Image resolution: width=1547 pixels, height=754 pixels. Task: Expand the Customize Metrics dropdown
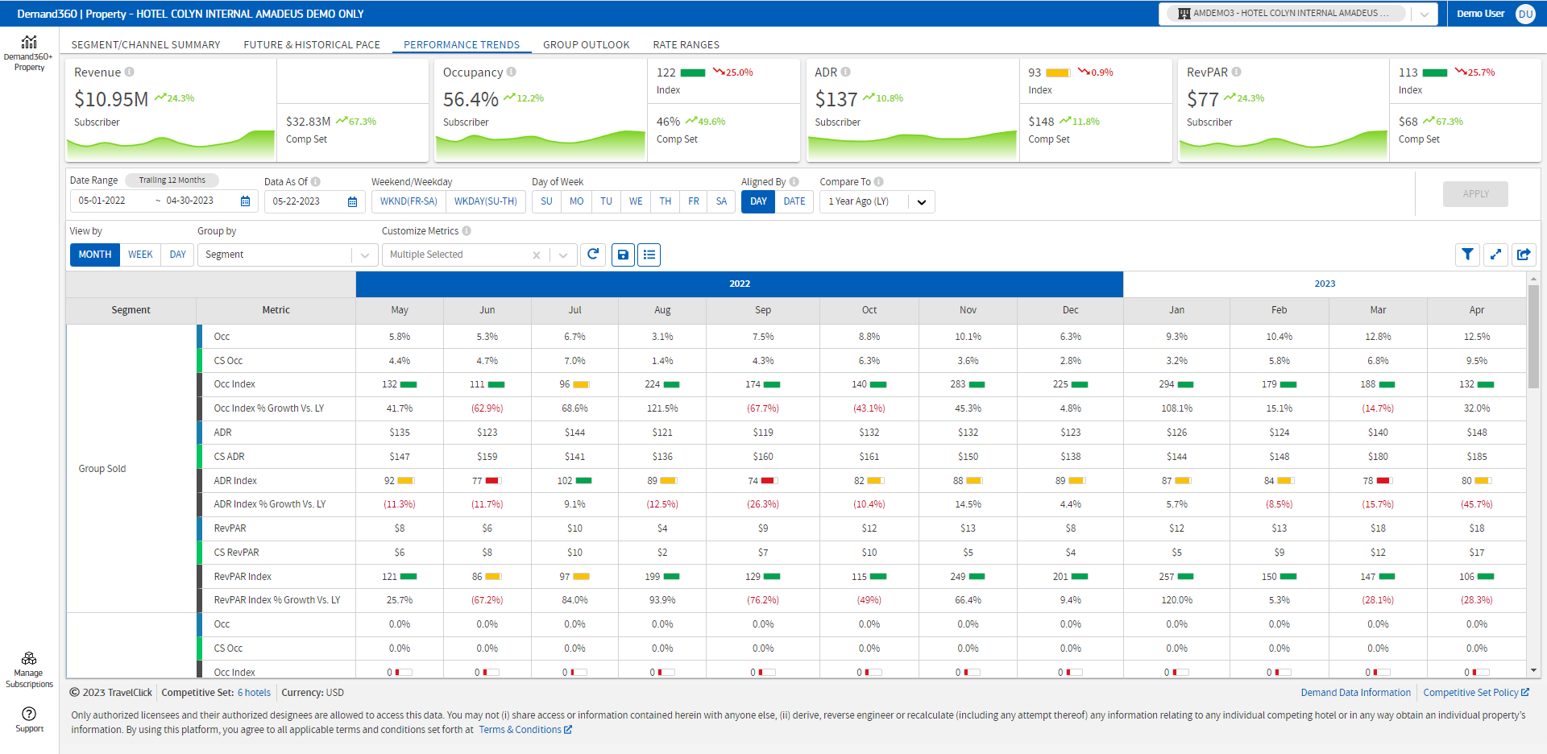pyautogui.click(x=563, y=255)
